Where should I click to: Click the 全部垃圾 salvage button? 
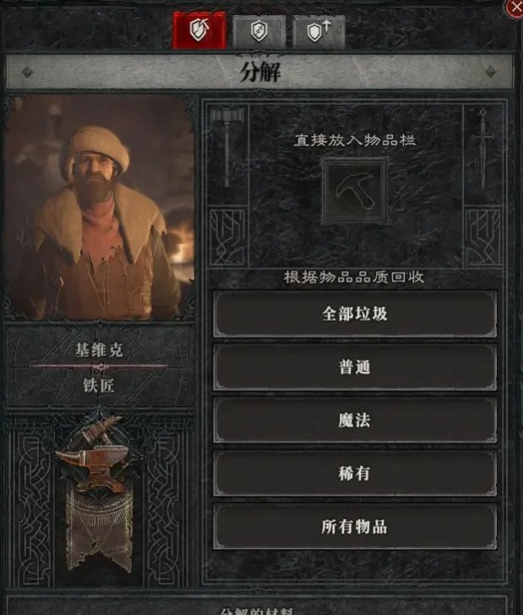[x=355, y=314]
